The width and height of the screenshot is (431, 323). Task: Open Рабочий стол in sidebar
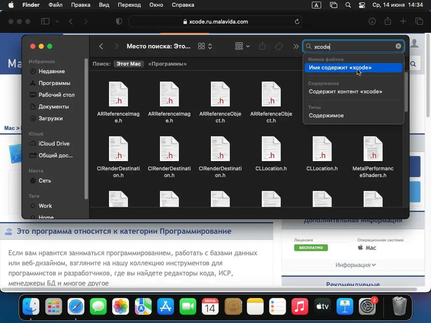(x=56, y=95)
